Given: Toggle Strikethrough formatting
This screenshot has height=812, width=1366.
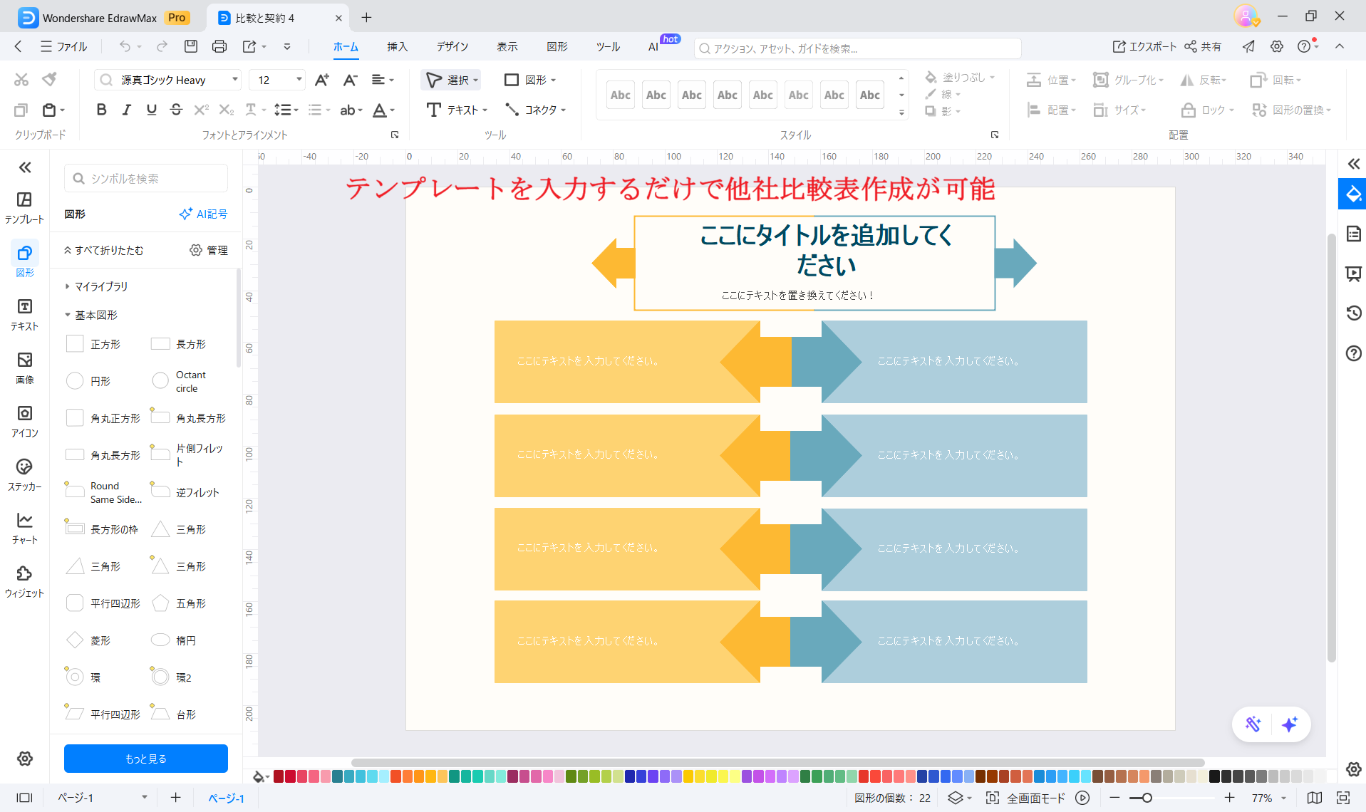Looking at the screenshot, I should 176,110.
